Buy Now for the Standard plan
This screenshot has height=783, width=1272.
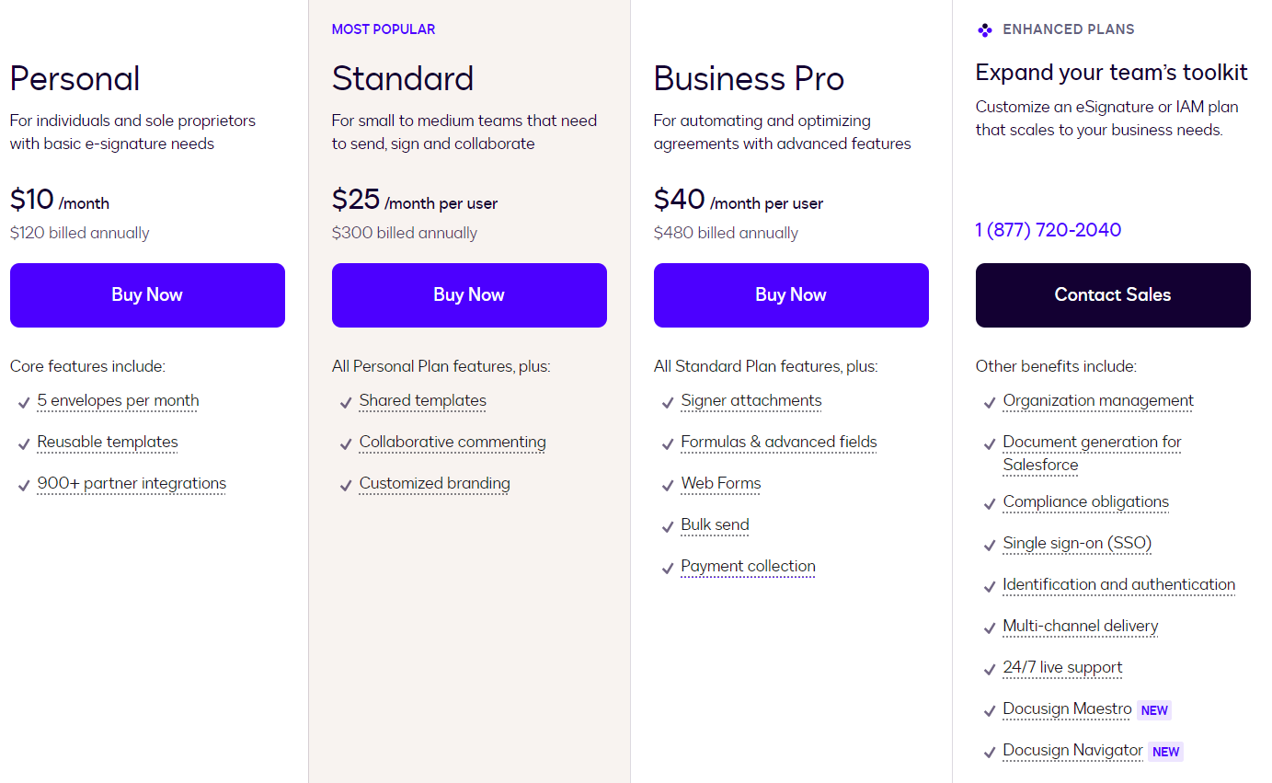[x=469, y=294]
